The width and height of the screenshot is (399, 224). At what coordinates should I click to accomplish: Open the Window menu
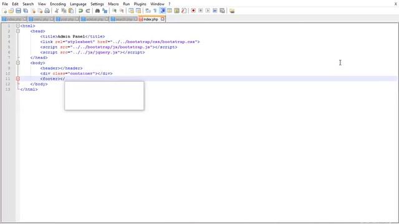(157, 4)
